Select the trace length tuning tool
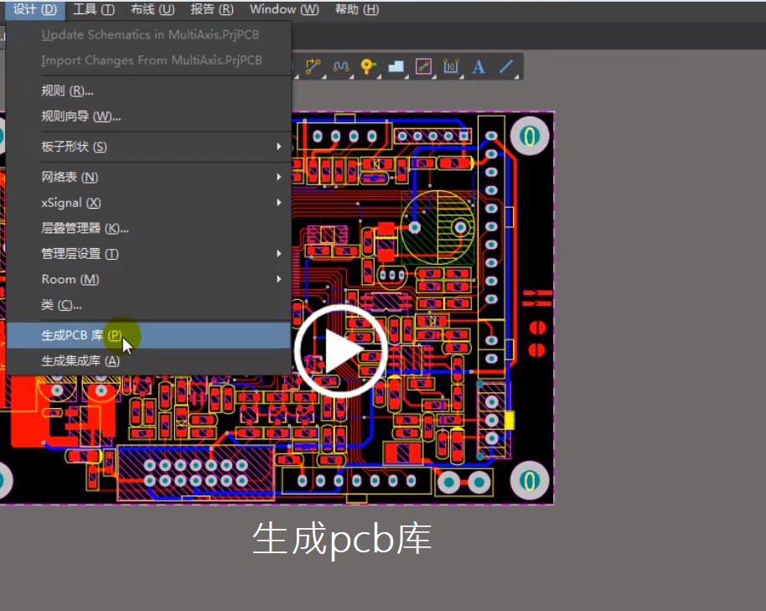Image resolution: width=766 pixels, height=611 pixels. pos(342,66)
